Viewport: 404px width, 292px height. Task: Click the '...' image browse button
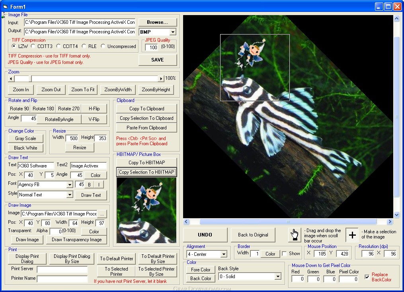pyautogui.click(x=102, y=213)
